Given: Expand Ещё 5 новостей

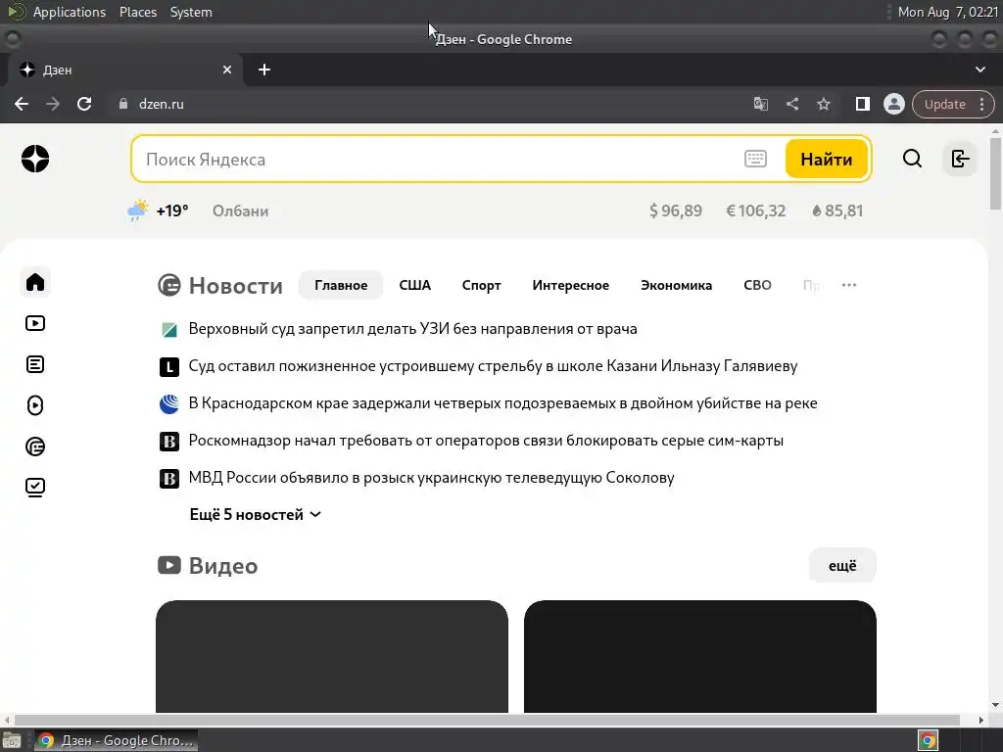Looking at the screenshot, I should tap(256, 515).
